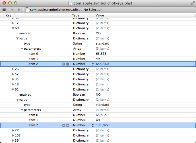Click the Value column header
196x143 pixels.
click(145, 15)
